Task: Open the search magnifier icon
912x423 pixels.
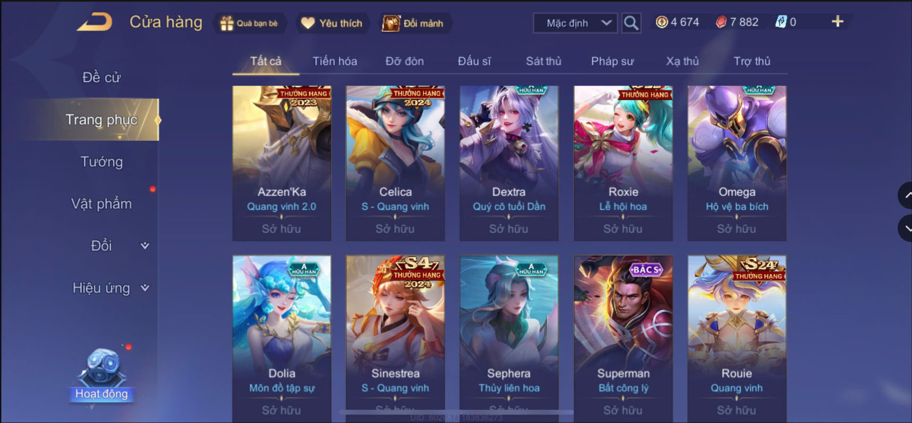Action: click(631, 23)
